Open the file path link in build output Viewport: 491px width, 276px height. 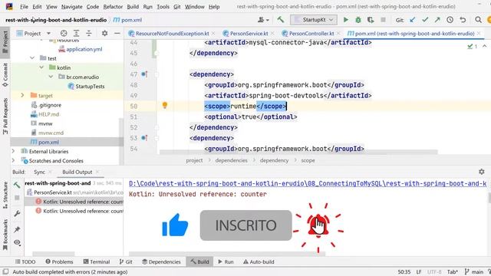click(x=308, y=183)
